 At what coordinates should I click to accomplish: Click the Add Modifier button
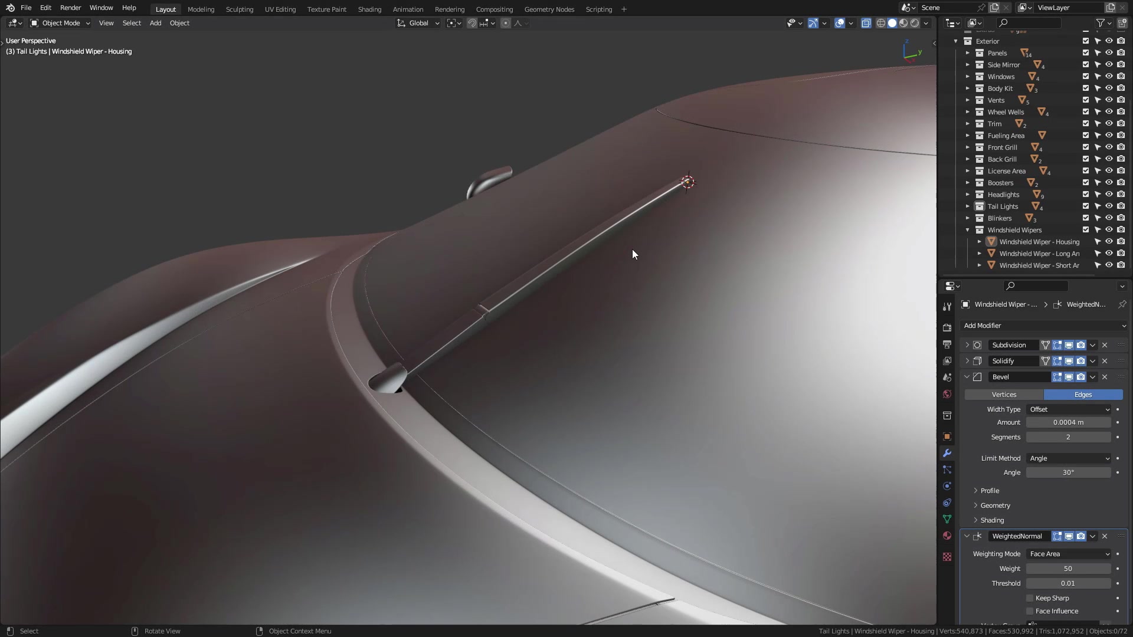pyautogui.click(x=1043, y=326)
